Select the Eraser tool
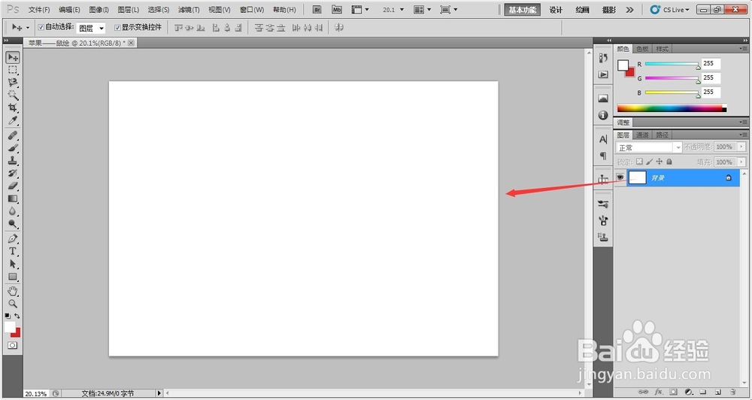 13,186
